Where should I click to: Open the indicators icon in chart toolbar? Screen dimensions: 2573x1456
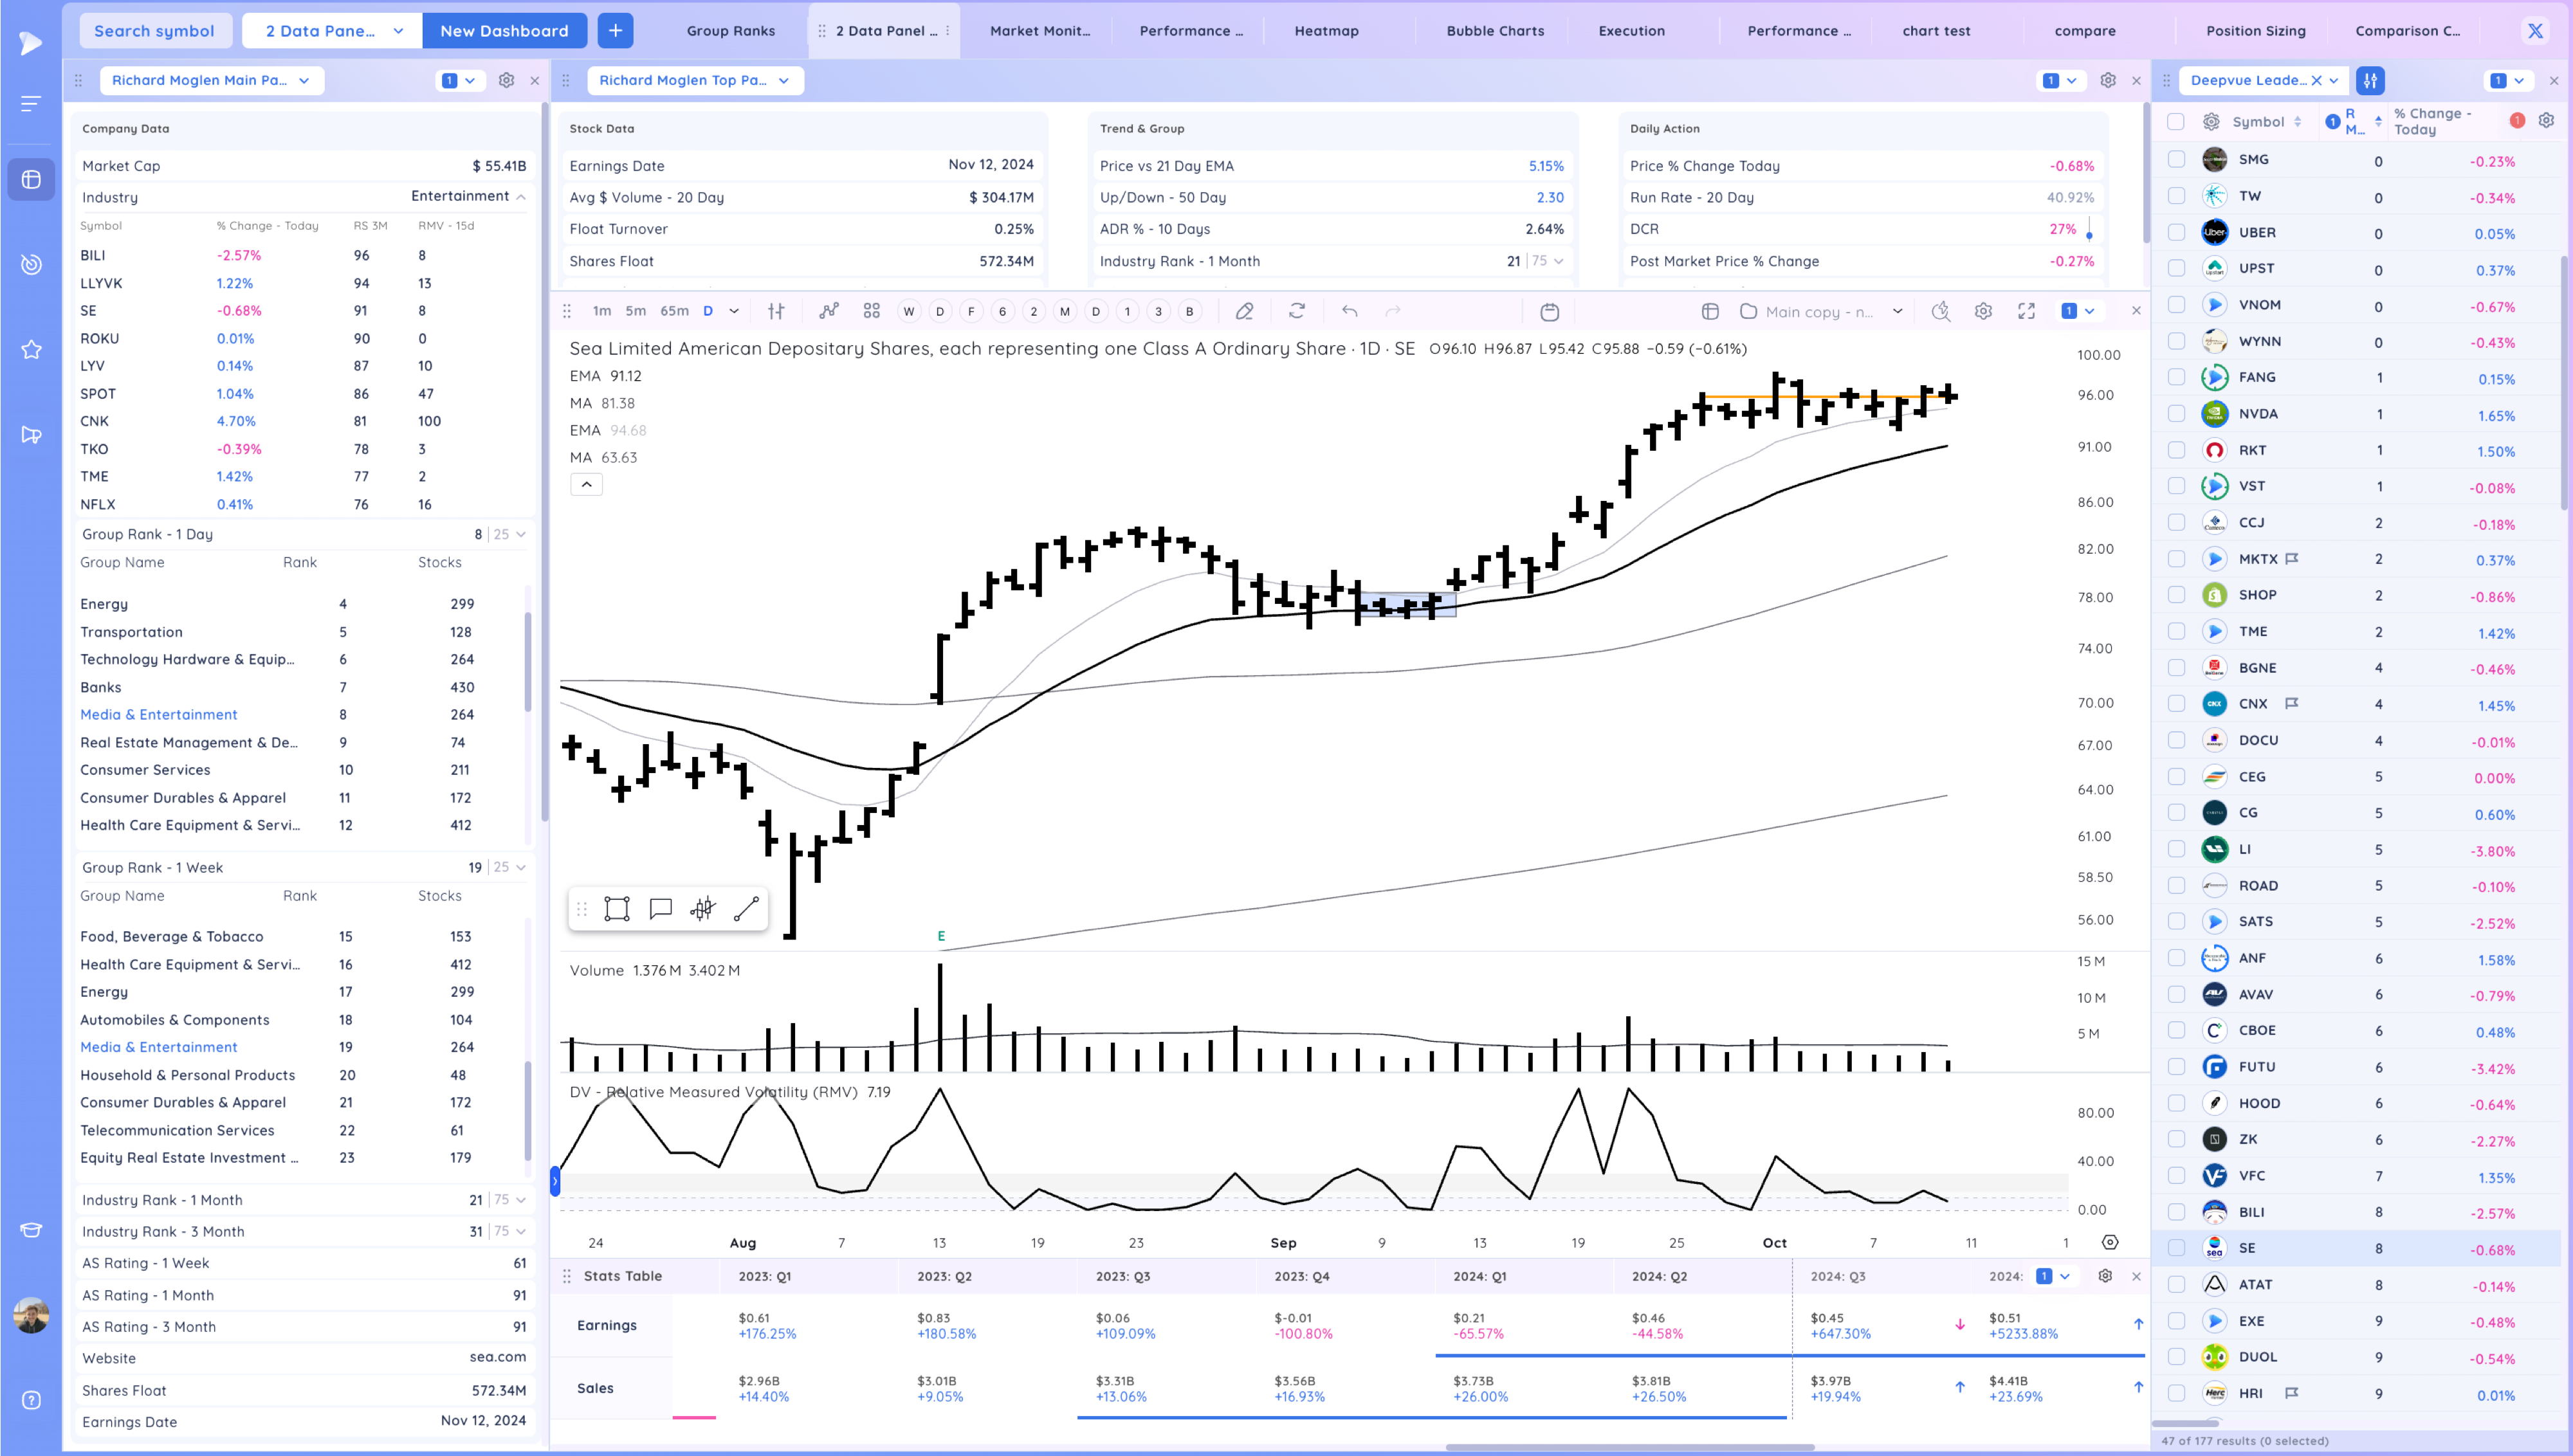(x=828, y=311)
